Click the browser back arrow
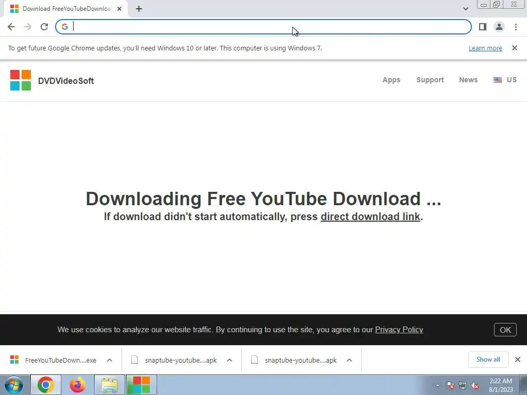The width and height of the screenshot is (527, 395). click(11, 27)
